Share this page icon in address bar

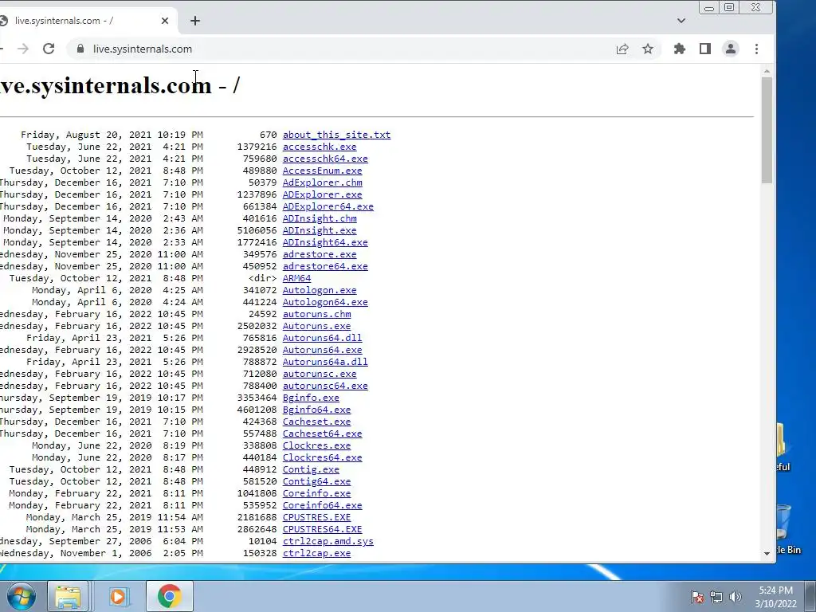pos(622,49)
